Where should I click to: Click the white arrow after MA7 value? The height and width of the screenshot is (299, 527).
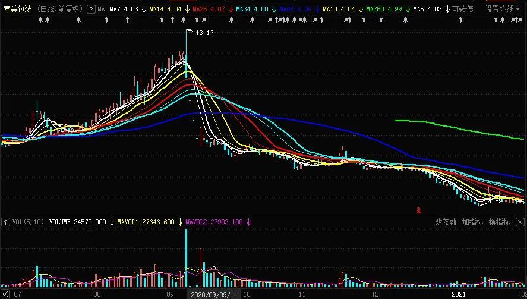[x=144, y=10]
